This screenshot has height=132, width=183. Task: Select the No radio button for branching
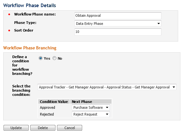54,58
